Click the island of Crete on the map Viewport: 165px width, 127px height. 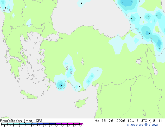(29, 95)
